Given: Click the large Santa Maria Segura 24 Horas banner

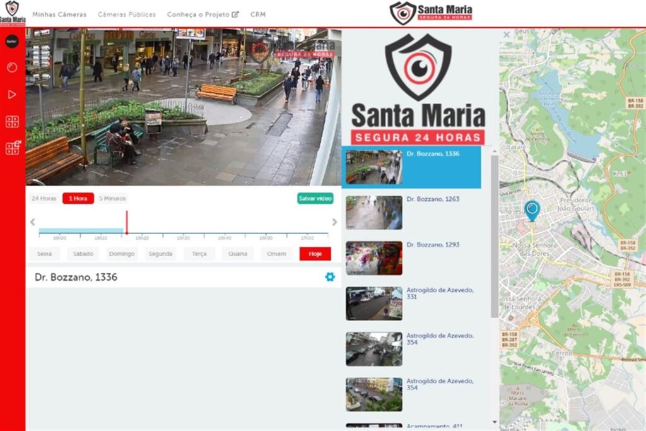Looking at the screenshot, I should pos(418,88).
